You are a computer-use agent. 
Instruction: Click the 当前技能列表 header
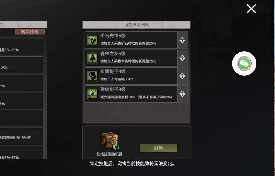click(x=136, y=25)
